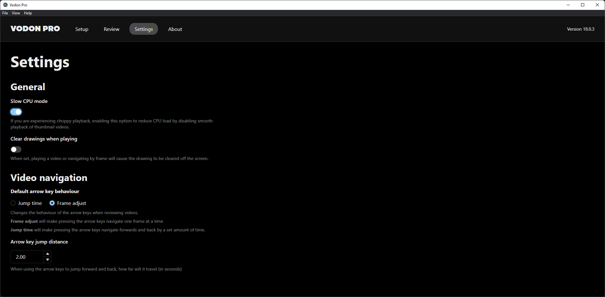This screenshot has width=605, height=297.
Task: Select the Settings tab
Action: 143,29
